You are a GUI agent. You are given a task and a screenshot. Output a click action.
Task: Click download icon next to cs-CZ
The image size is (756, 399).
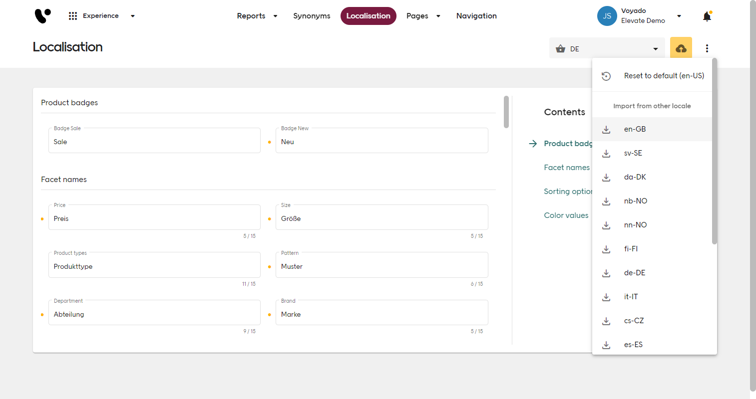coord(606,321)
